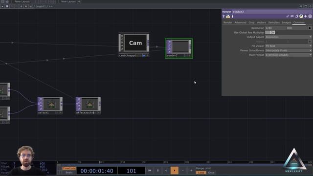Open the Samplers parameter tab

click(274, 22)
